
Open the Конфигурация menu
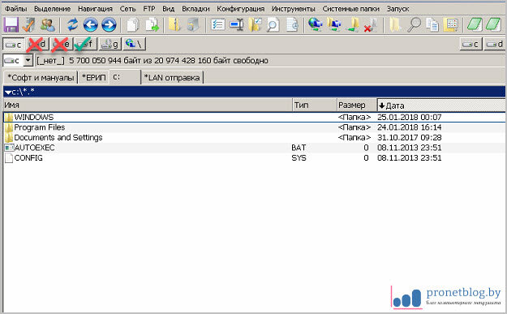click(x=241, y=9)
